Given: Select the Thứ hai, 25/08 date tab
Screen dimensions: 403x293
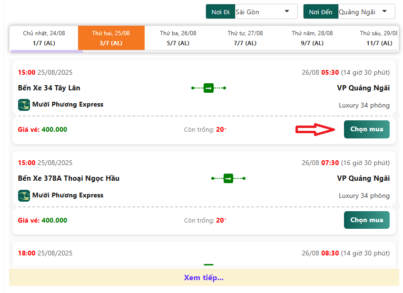Looking at the screenshot, I should point(111,38).
